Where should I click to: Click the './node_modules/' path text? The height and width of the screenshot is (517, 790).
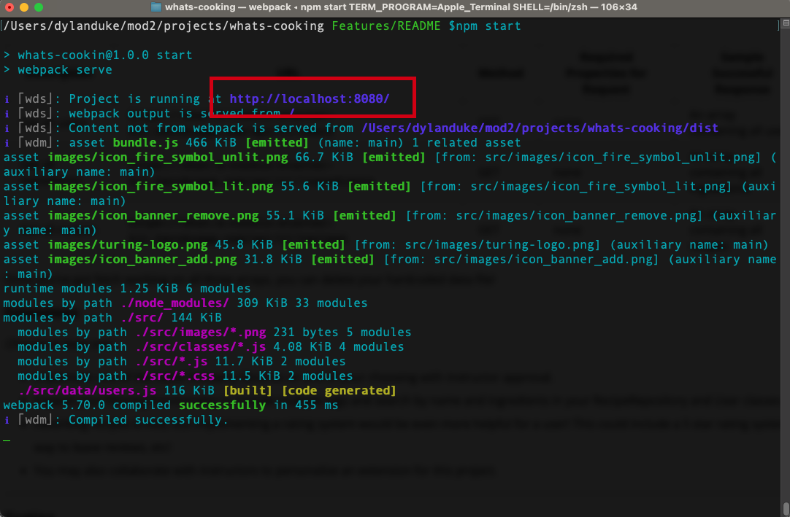click(175, 303)
